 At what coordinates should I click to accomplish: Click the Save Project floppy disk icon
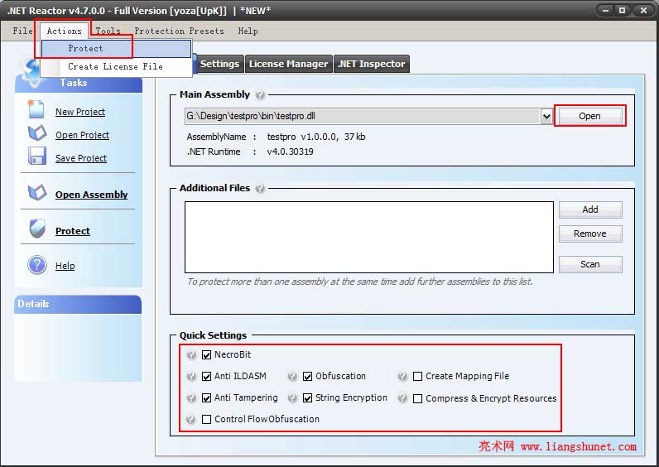(37, 156)
